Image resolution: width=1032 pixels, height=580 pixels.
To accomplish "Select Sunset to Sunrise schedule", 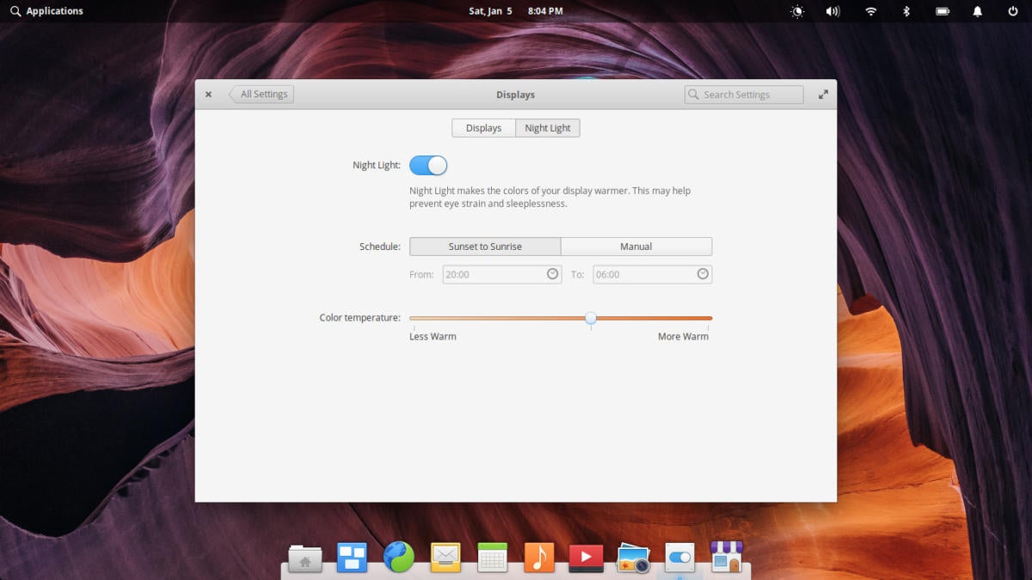I will pos(485,247).
